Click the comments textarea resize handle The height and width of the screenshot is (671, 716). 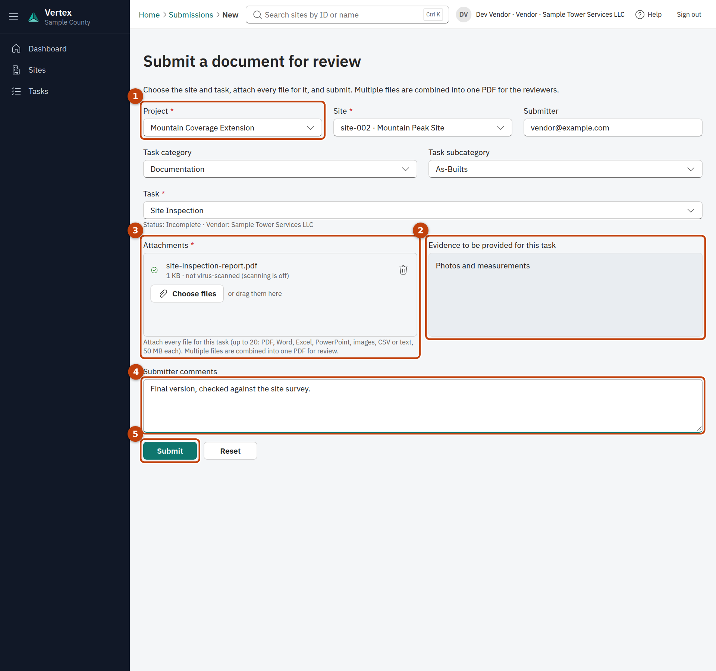pos(699,429)
